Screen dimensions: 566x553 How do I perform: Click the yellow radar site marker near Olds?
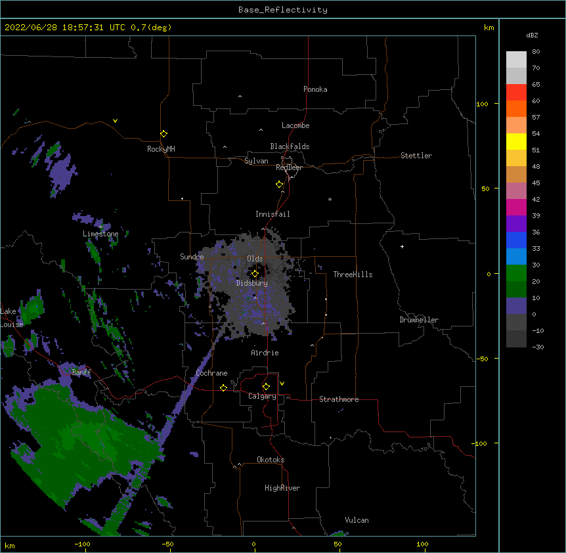point(255,274)
